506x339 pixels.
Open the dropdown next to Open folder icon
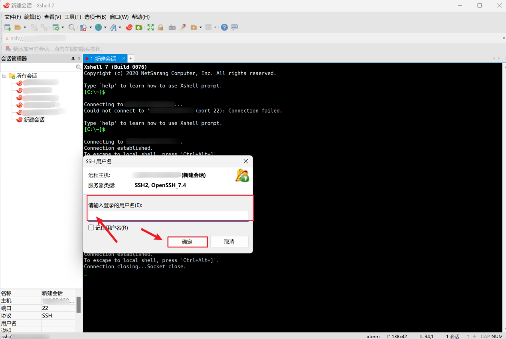pyautogui.click(x=25, y=27)
